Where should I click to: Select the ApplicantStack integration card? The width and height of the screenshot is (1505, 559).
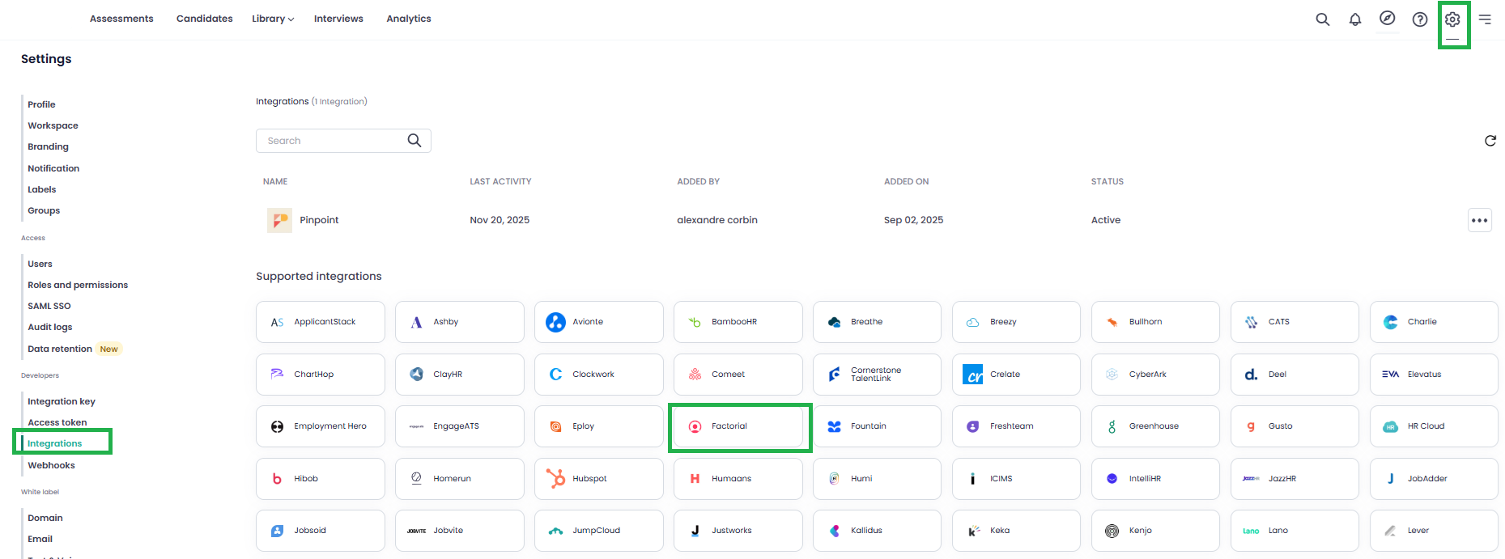(321, 322)
